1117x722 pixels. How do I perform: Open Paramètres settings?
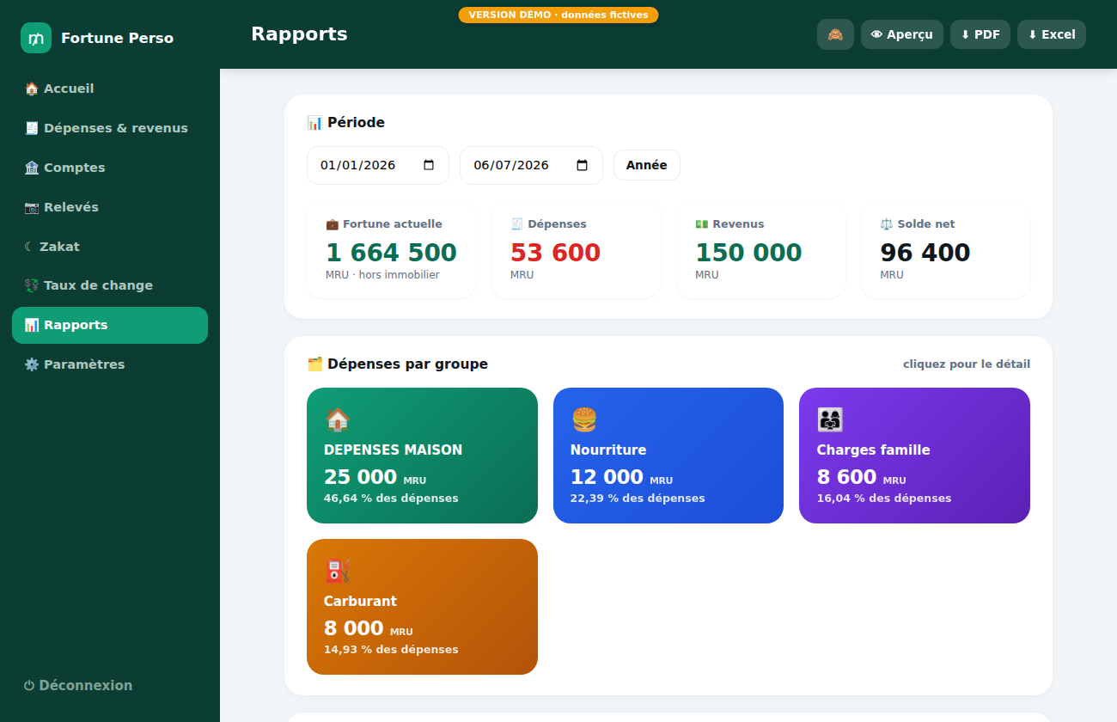110,364
